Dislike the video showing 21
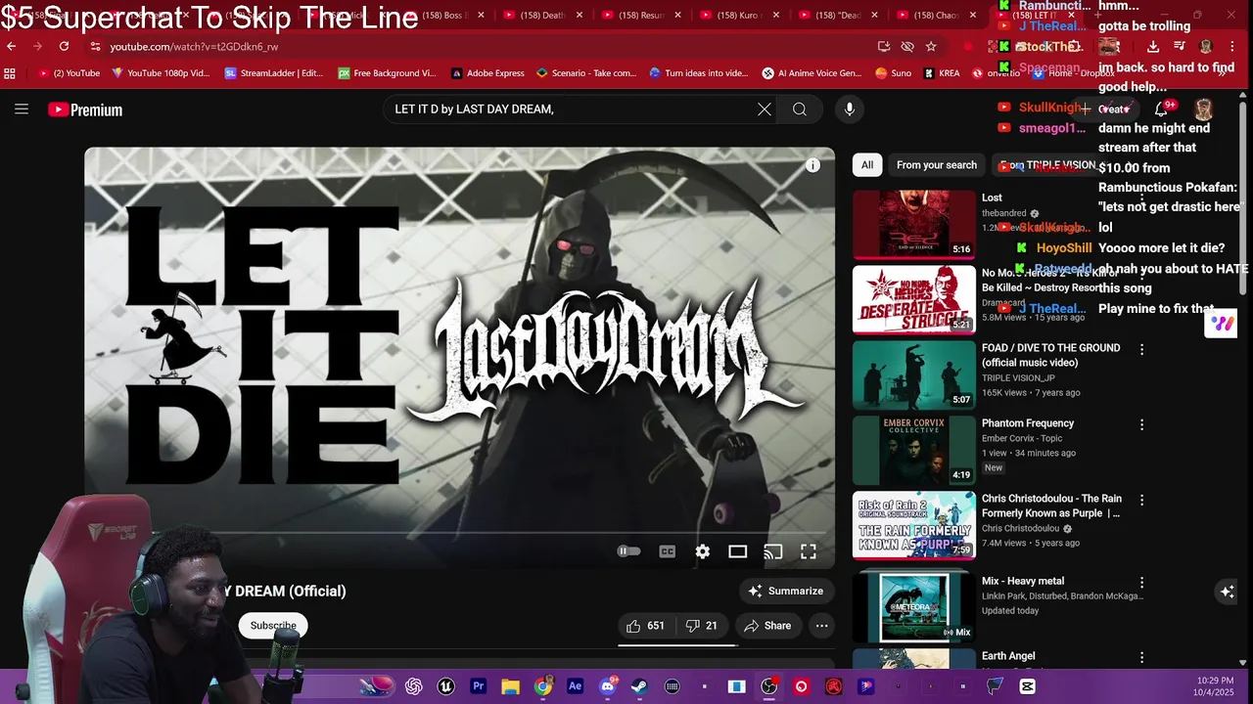 pos(701,626)
